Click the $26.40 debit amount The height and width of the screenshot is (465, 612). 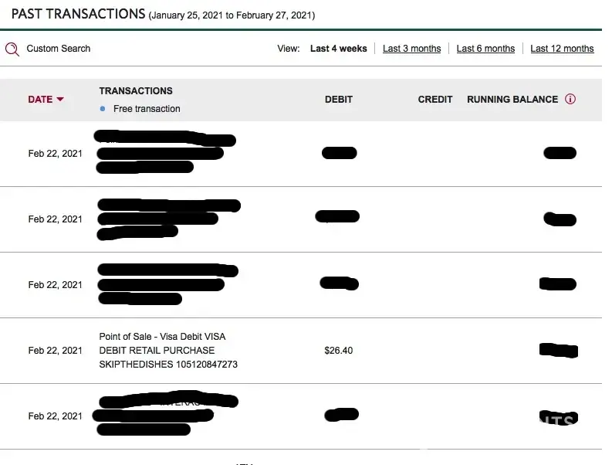tap(338, 351)
